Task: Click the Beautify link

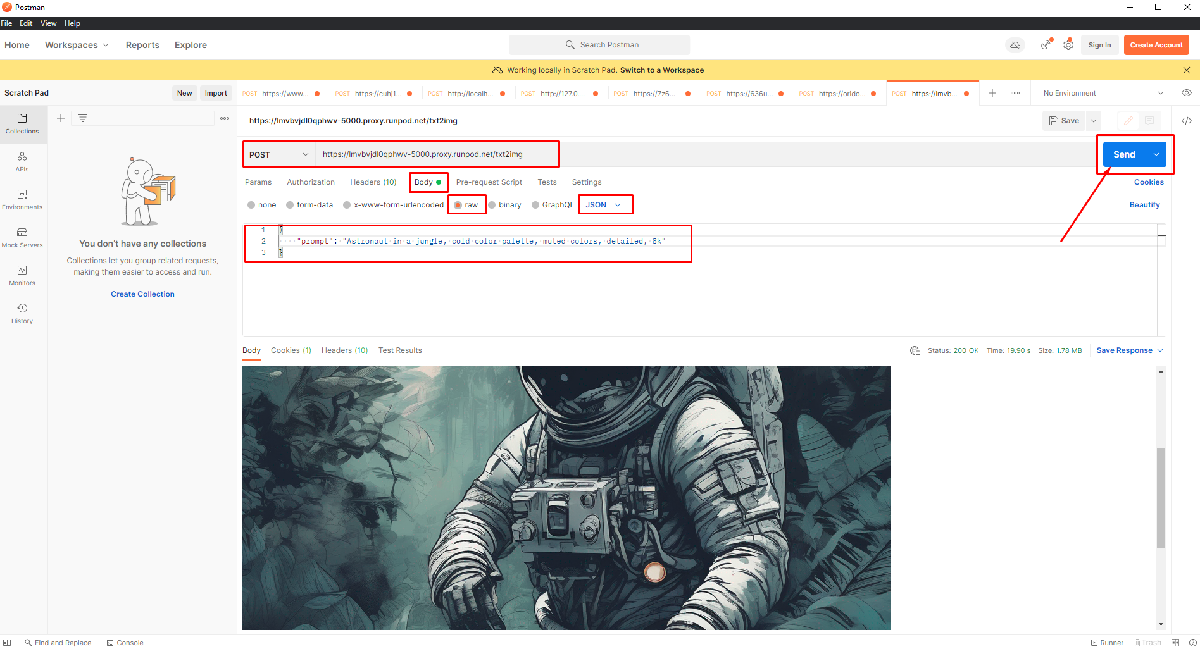Action: pyautogui.click(x=1144, y=205)
